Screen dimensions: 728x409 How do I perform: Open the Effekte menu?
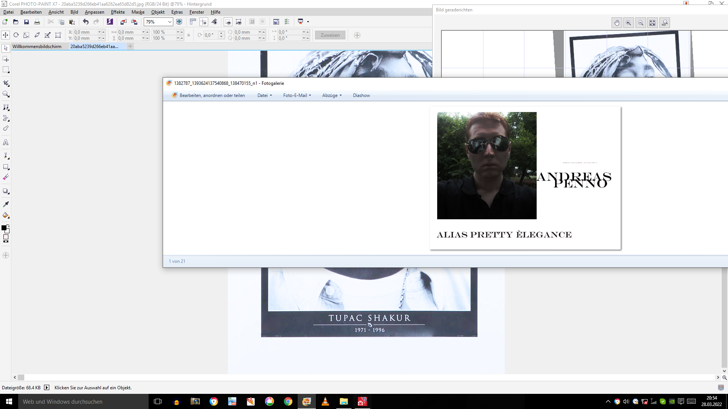point(118,12)
